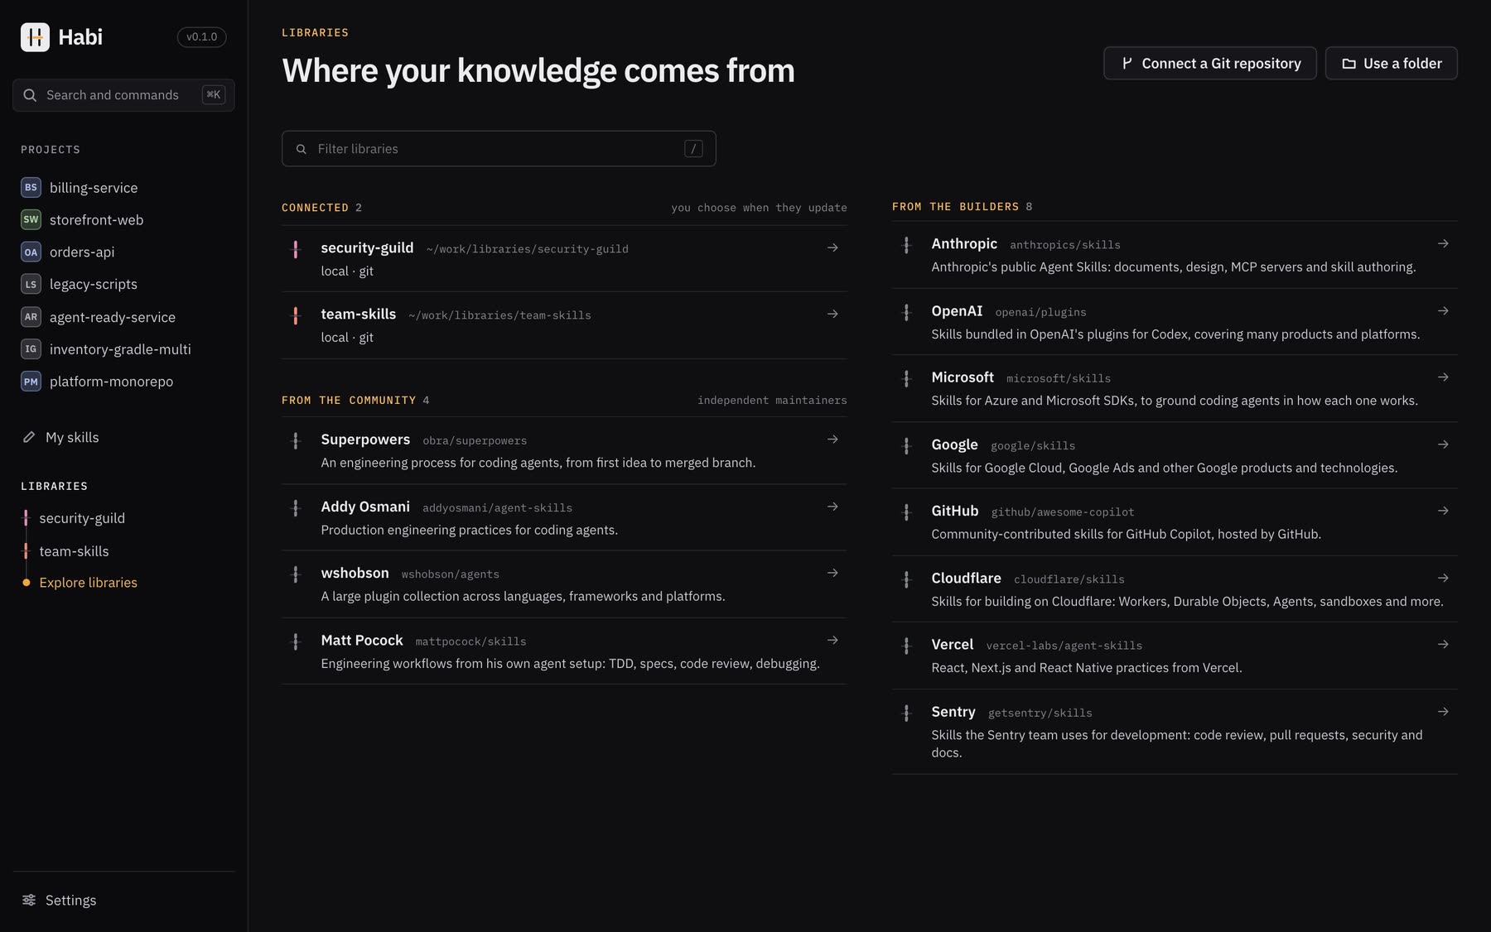Click the Sentry library arrow icon
Screen dimensions: 1491x932
(1443, 712)
